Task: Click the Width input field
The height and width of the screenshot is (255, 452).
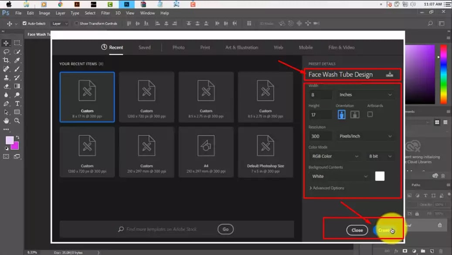Action: (x=320, y=95)
